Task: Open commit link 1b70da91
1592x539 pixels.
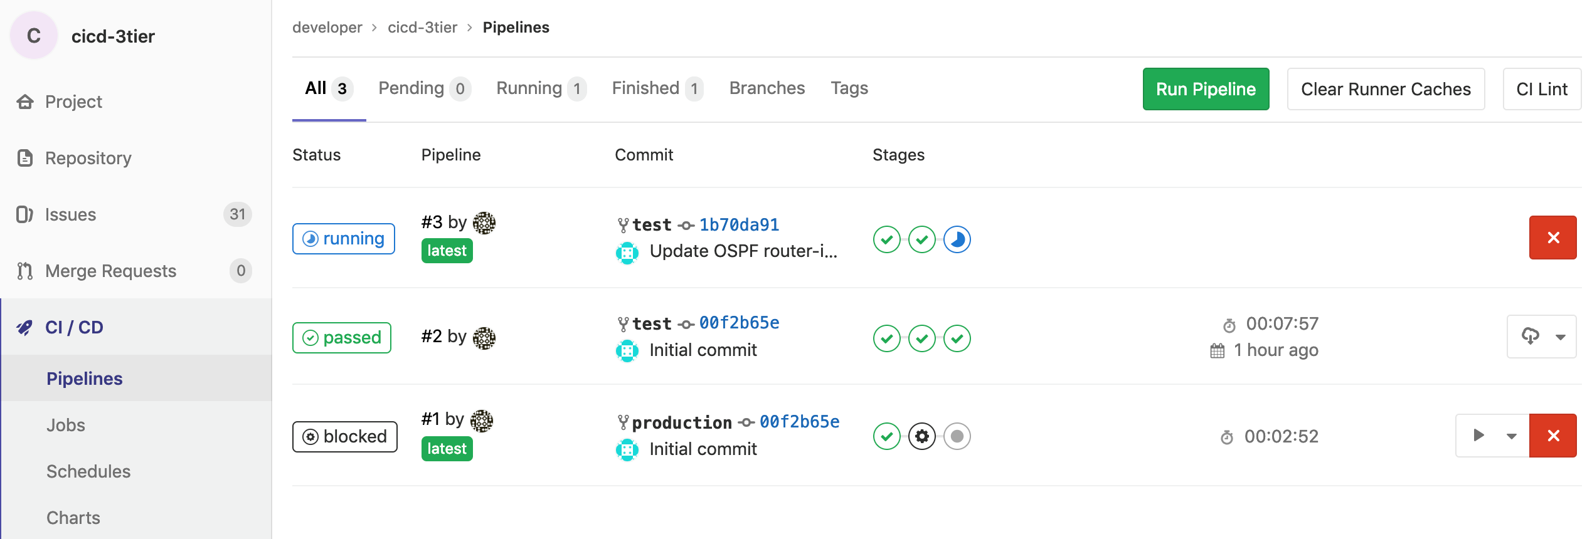Action: (x=739, y=224)
